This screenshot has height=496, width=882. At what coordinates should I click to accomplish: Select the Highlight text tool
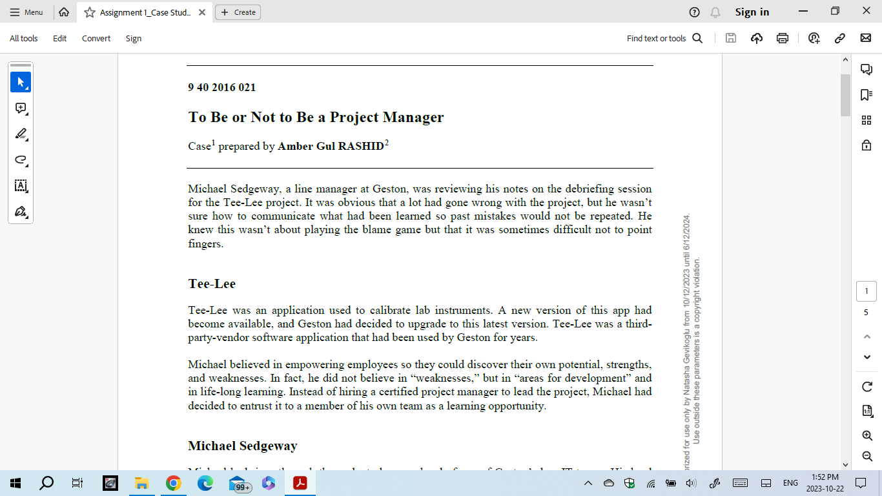20,134
